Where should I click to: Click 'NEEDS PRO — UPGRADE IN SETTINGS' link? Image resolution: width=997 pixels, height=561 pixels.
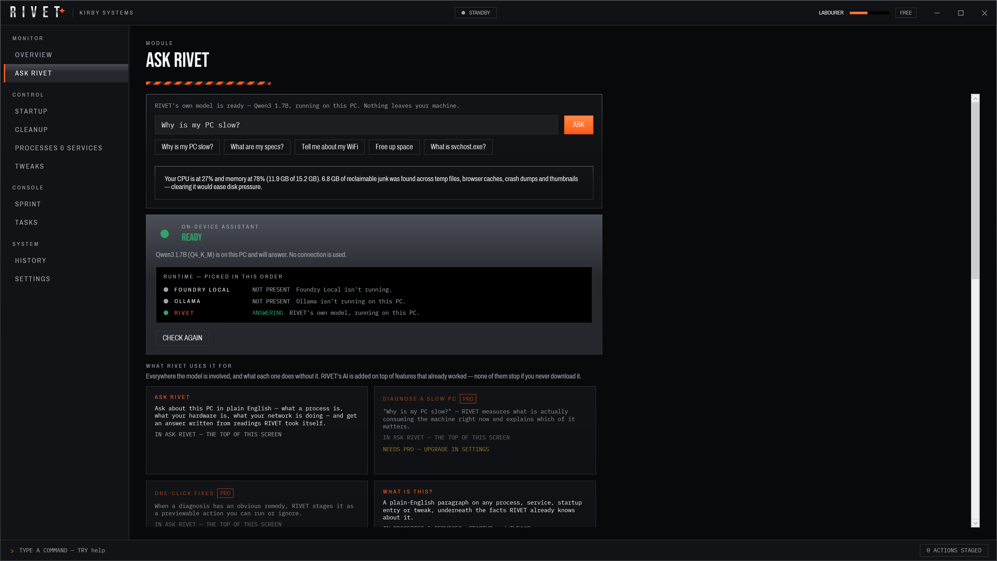[436, 449]
